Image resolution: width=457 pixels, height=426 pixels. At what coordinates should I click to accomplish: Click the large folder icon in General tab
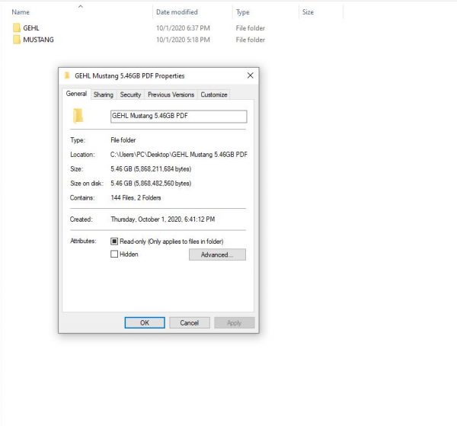[x=78, y=116]
